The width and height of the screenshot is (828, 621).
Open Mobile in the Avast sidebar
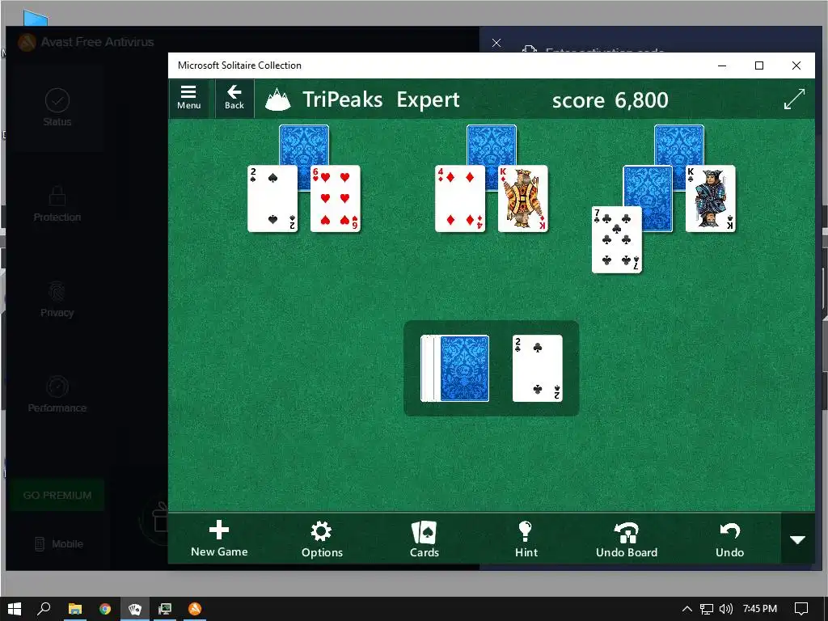(59, 543)
